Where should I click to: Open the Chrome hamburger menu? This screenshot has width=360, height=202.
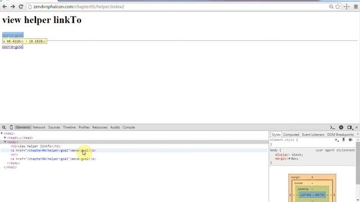355,7
